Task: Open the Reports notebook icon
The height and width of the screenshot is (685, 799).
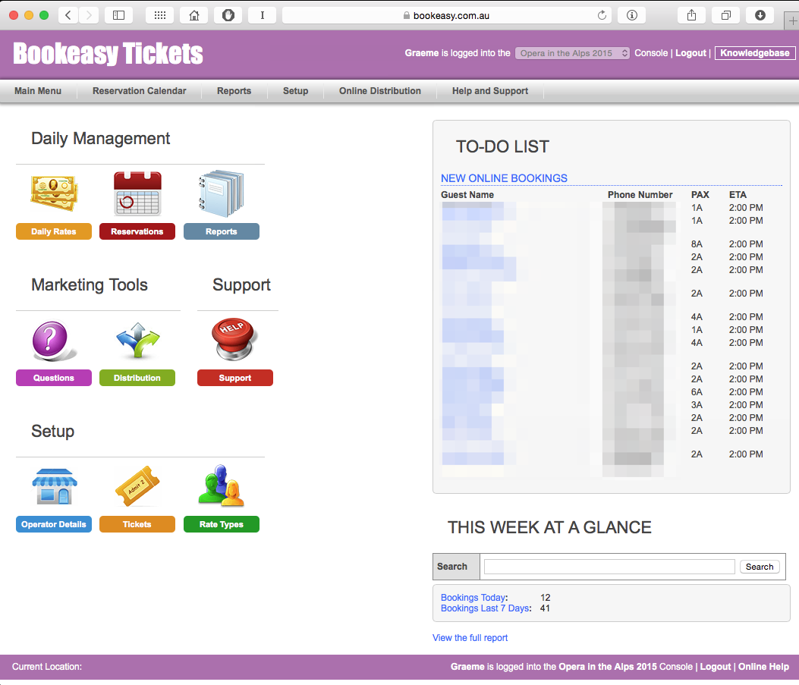Action: pos(221,193)
